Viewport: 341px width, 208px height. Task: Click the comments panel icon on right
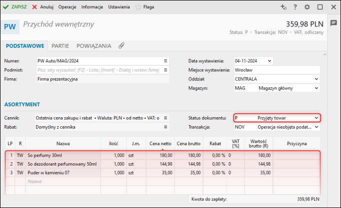(334, 23)
